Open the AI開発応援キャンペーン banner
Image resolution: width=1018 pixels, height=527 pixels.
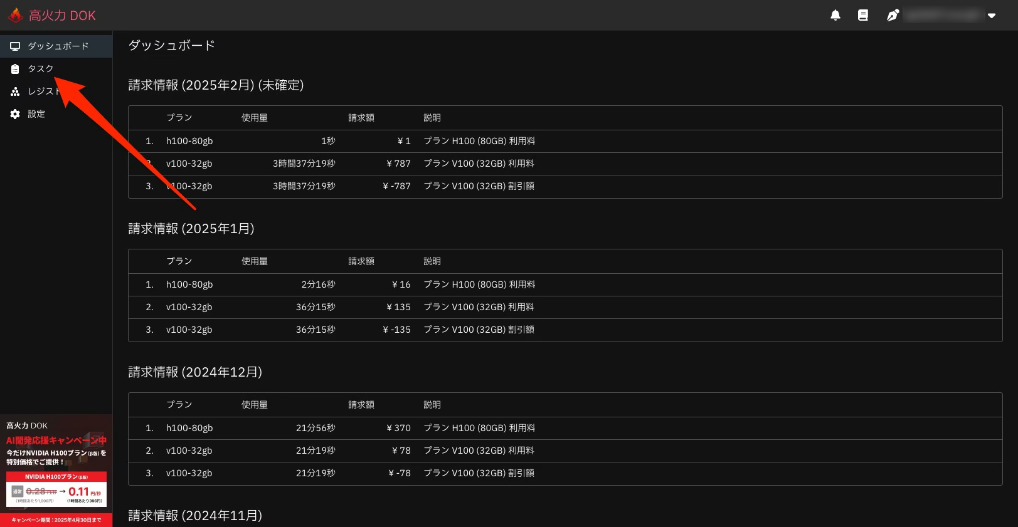56,441
